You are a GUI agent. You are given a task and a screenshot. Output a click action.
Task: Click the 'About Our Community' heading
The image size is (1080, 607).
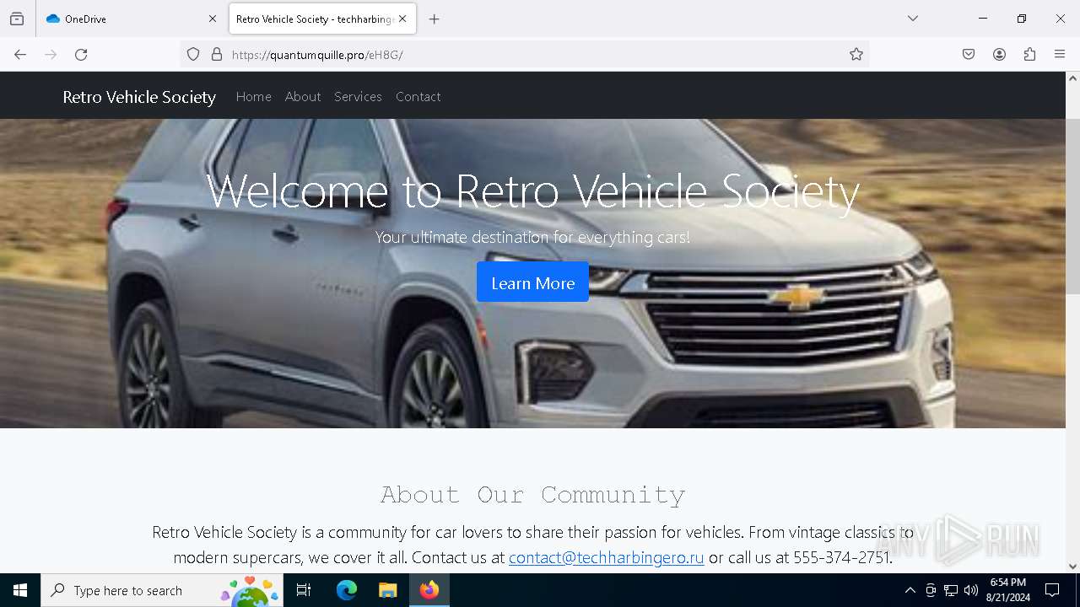pyautogui.click(x=532, y=494)
